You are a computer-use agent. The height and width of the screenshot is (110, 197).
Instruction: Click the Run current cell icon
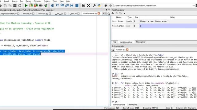click(31, 5)
